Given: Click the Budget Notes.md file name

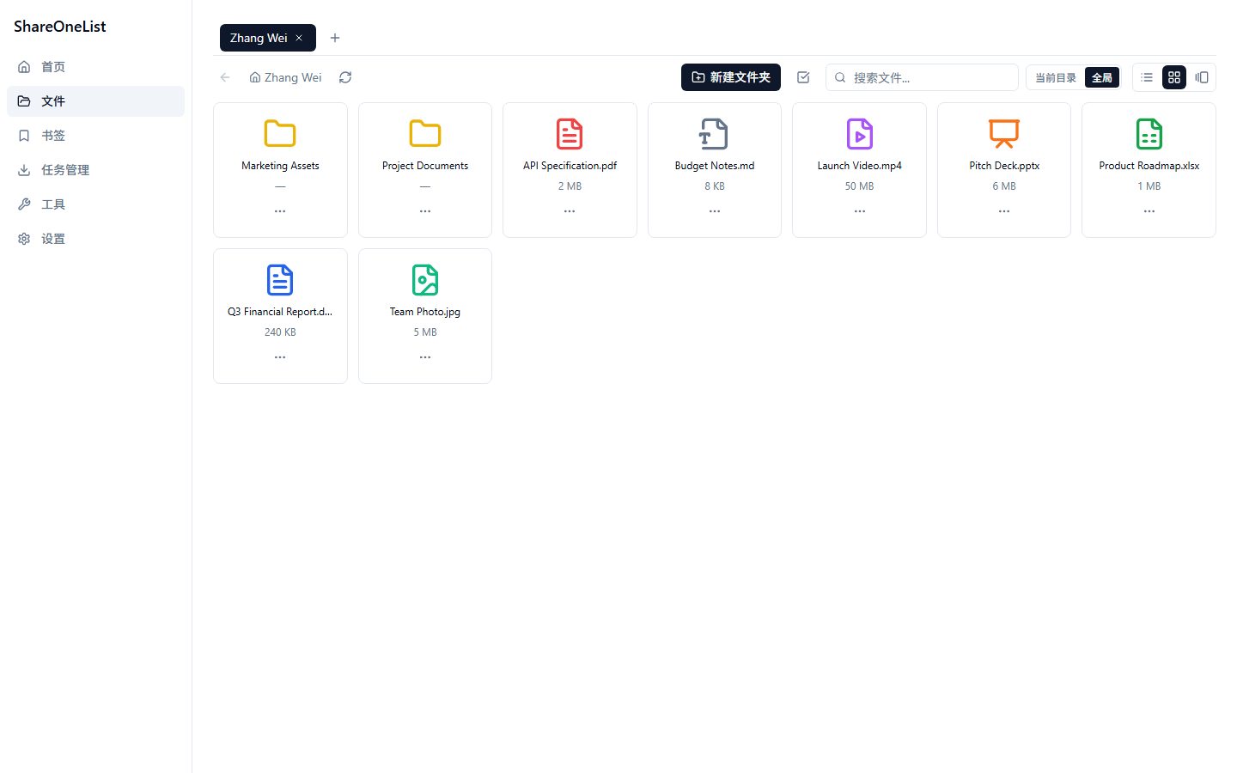Looking at the screenshot, I should tap(715, 166).
